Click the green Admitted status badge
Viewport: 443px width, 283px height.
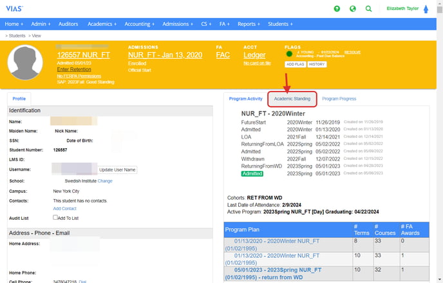tap(252, 173)
